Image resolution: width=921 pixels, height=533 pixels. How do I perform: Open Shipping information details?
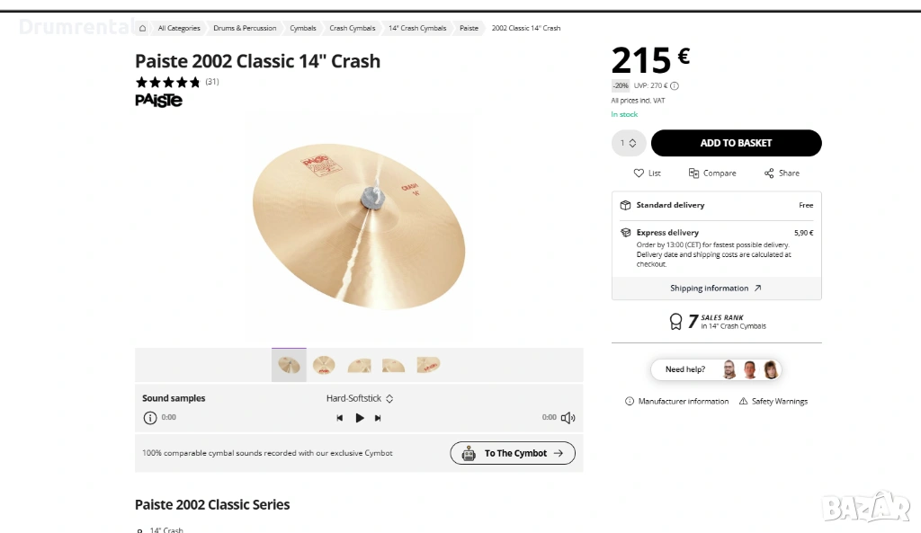(716, 289)
